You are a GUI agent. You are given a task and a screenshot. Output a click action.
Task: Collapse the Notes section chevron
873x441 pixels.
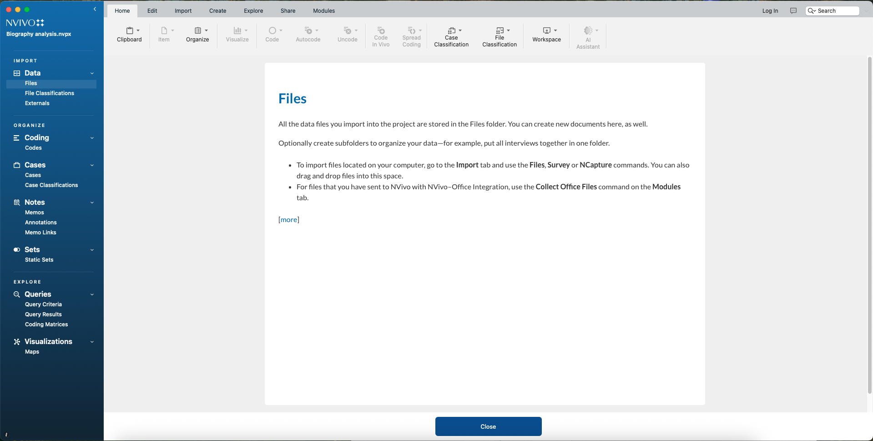pyautogui.click(x=92, y=203)
